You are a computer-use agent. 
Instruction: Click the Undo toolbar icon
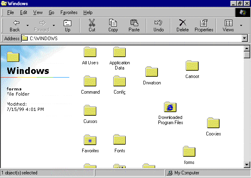click(x=159, y=25)
